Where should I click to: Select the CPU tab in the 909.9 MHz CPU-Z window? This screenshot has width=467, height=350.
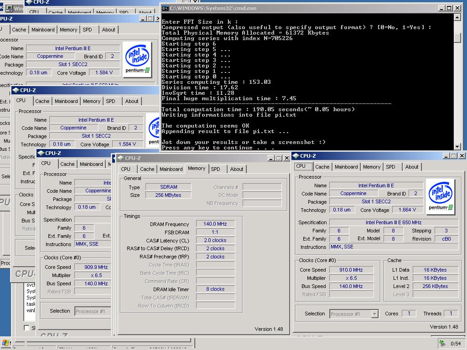tap(46, 164)
